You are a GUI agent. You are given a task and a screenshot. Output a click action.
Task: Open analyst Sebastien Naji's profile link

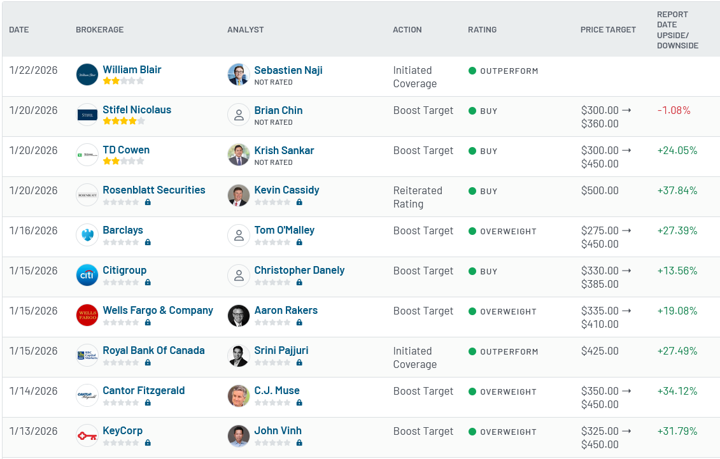288,70
